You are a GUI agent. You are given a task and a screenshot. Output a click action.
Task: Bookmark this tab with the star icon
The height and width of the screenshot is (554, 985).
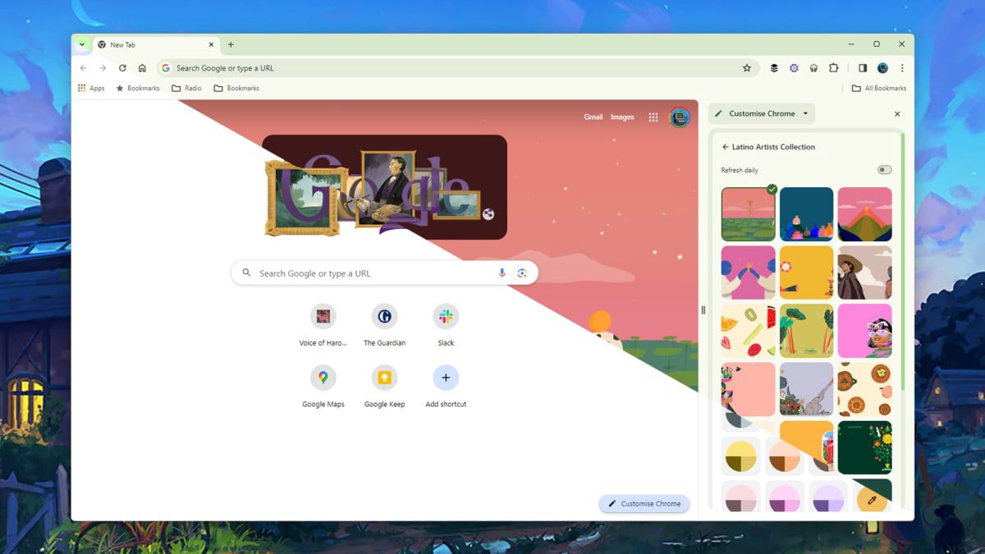[x=747, y=68]
